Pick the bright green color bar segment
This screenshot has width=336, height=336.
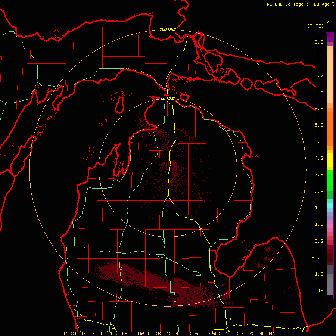point(330,180)
